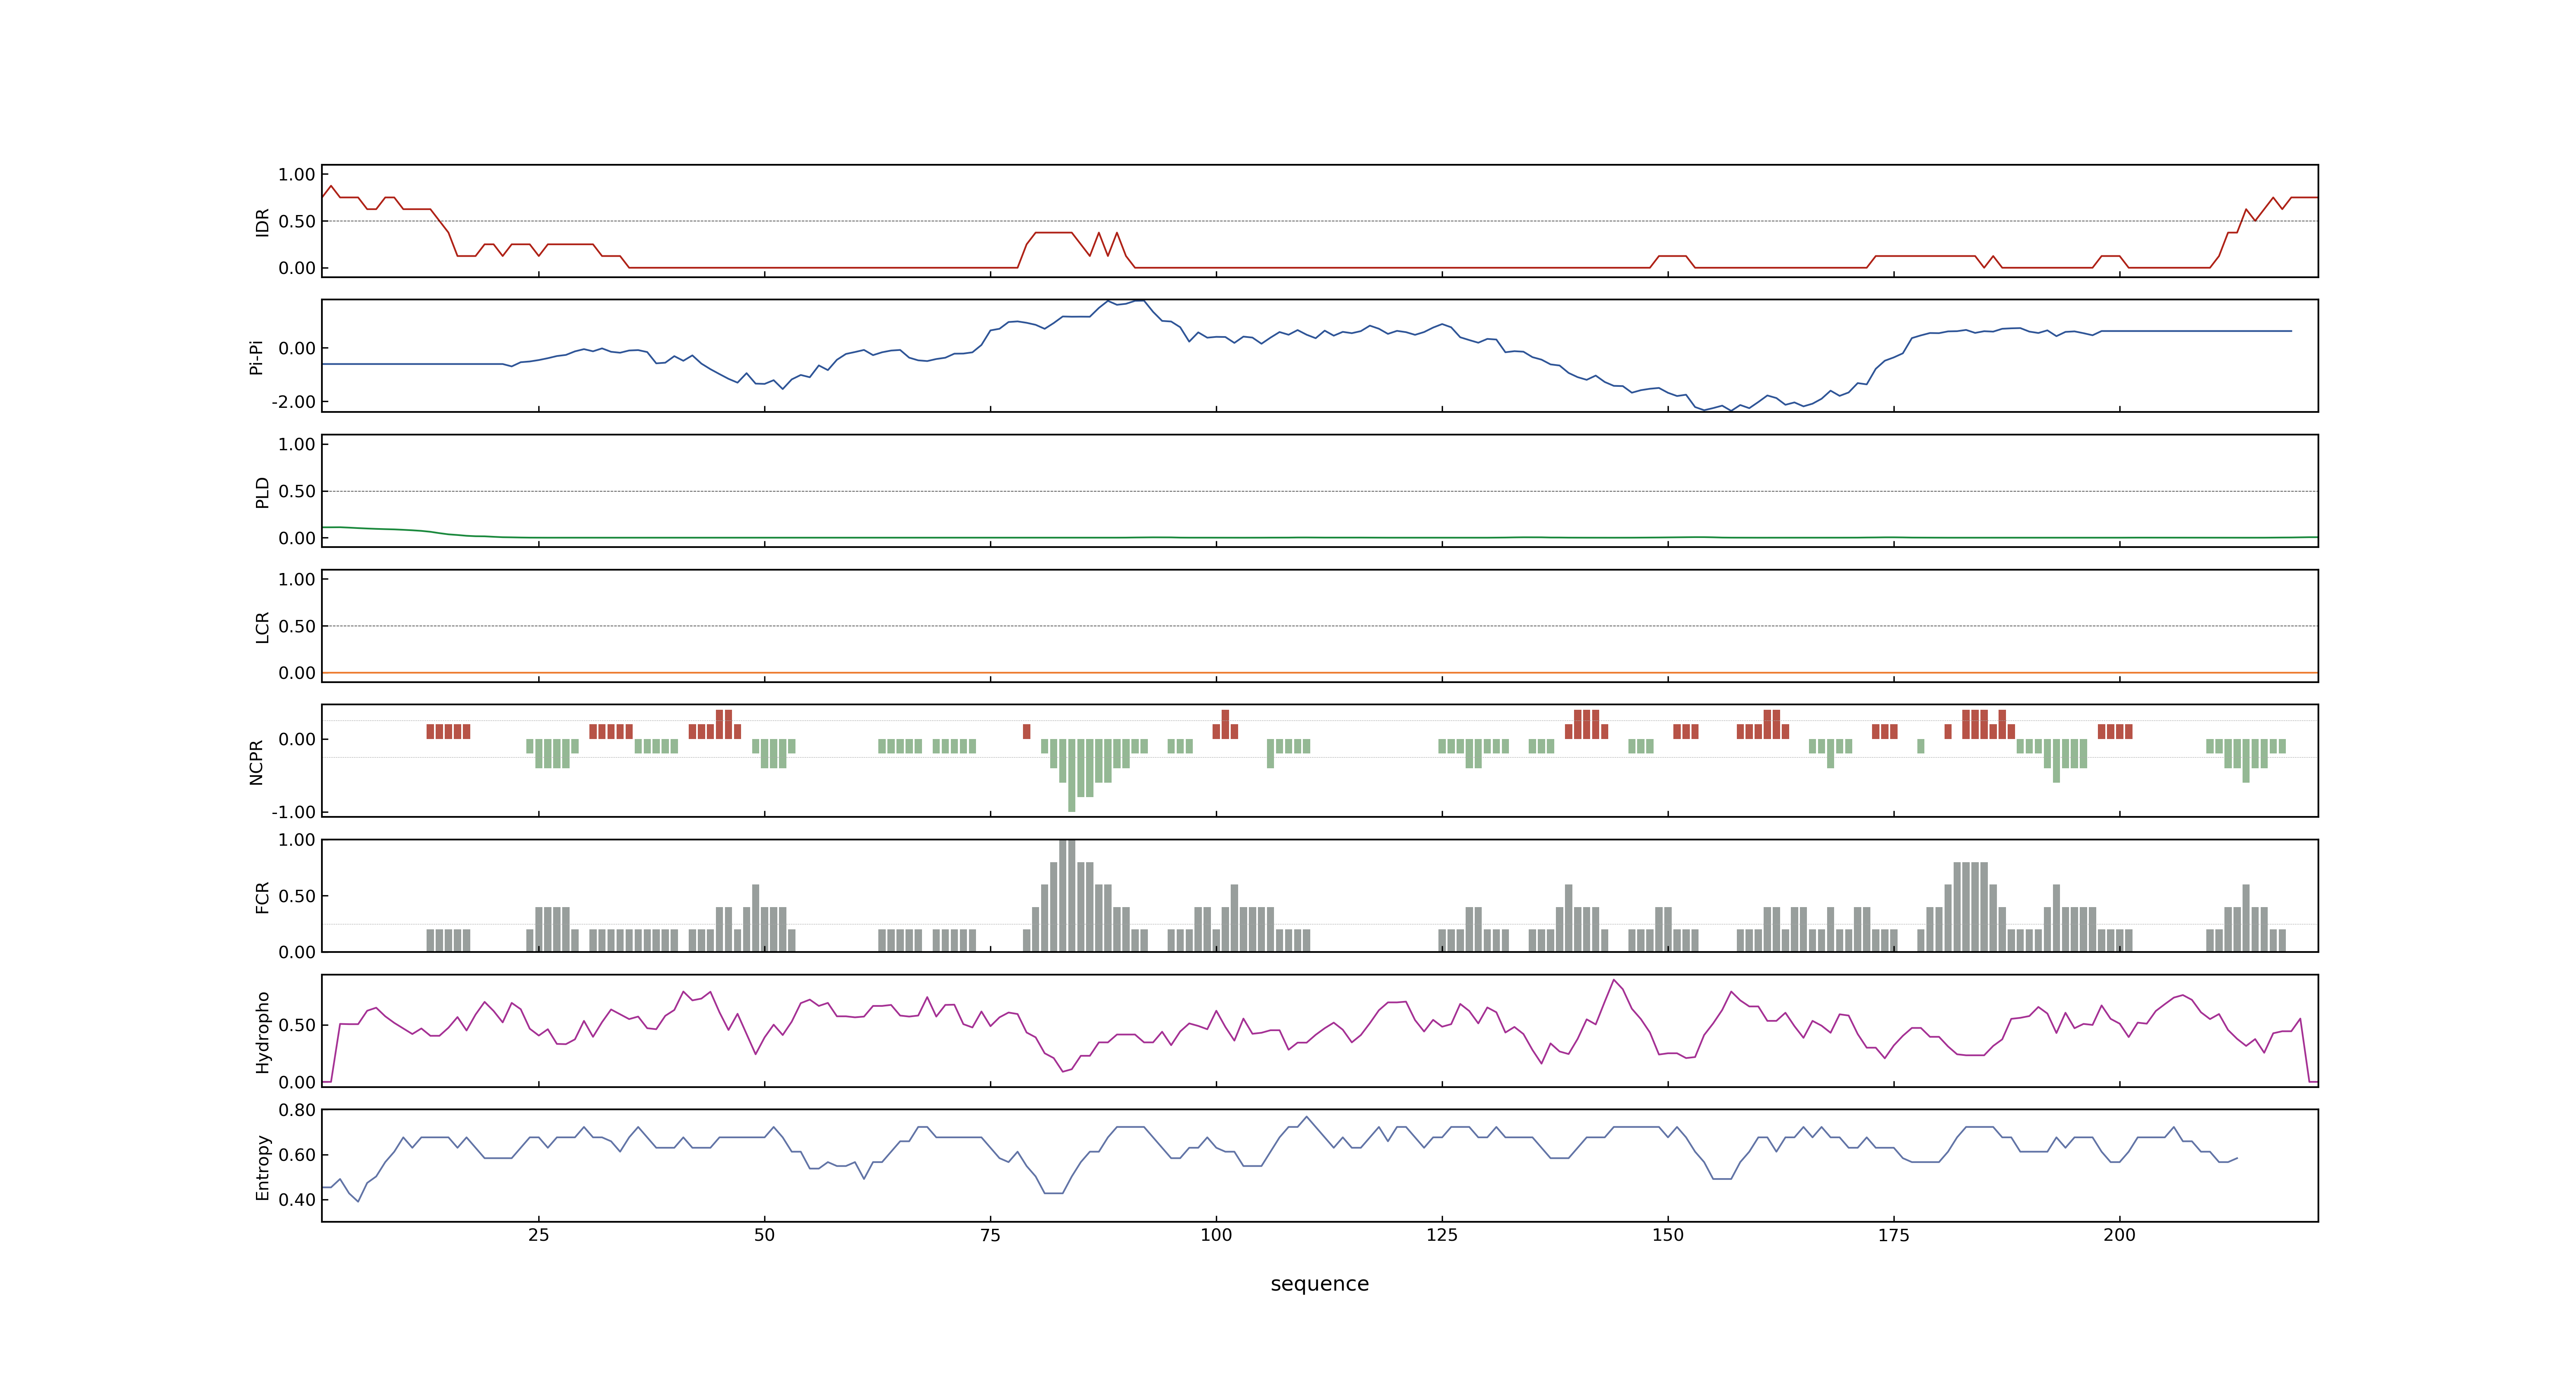Click the x-axis tick label 50
This screenshot has height=1373, width=2576.
coord(764,1234)
